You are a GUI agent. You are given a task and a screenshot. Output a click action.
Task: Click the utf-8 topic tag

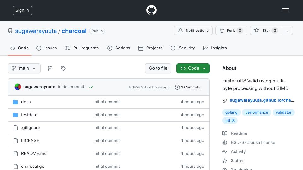click(x=230, y=121)
